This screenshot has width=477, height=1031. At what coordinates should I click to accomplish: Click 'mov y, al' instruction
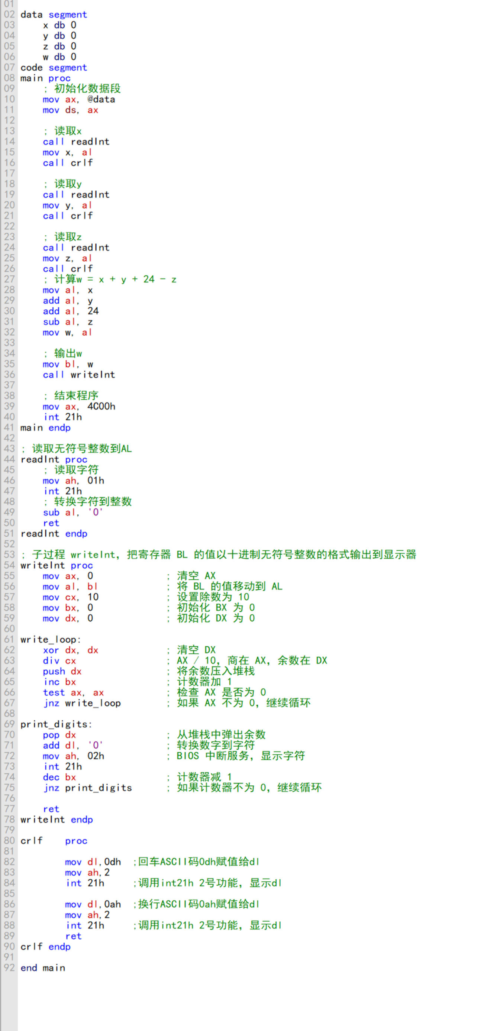tap(68, 205)
